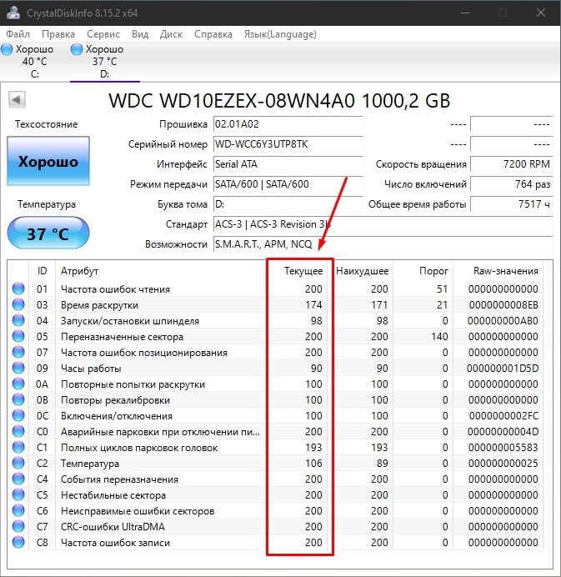Click blue status orb of attribute 01

click(18, 288)
